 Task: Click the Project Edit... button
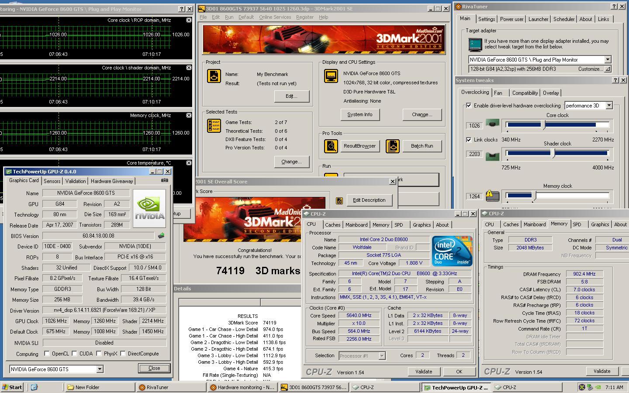pyautogui.click(x=291, y=96)
